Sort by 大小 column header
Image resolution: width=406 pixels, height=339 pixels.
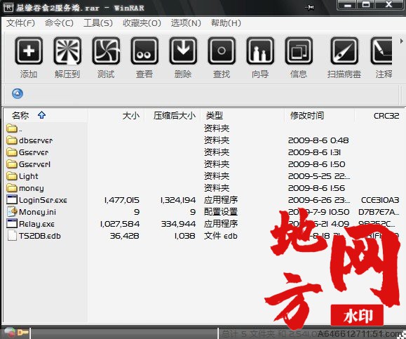tap(130, 116)
